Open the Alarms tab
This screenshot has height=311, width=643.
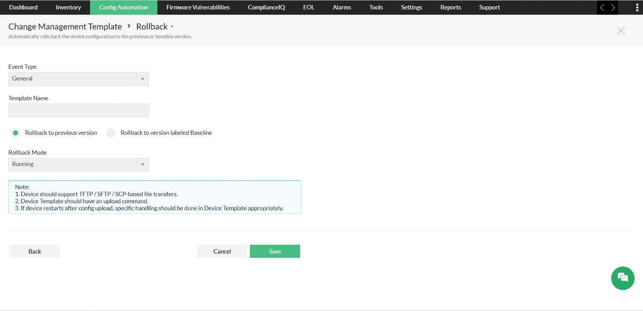coord(342,8)
